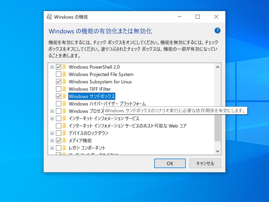Click the キャンセル button
269x202 pixels.
[205, 163]
